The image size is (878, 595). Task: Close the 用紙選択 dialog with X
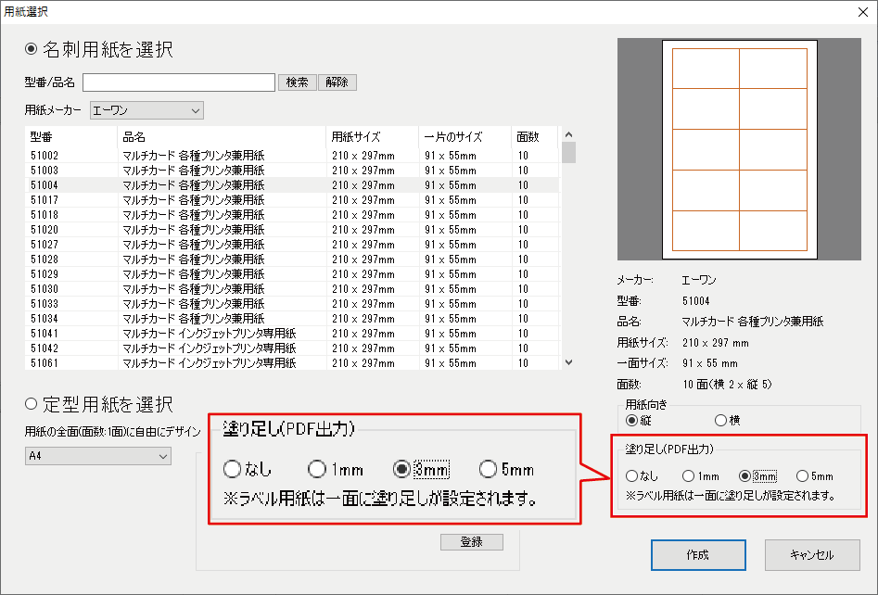click(863, 12)
